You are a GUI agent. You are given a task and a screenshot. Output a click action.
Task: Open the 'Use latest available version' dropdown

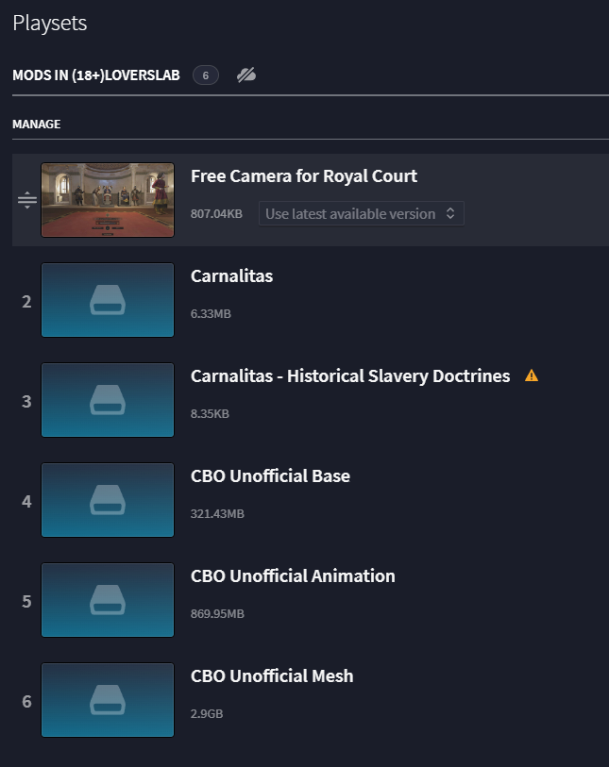(x=362, y=214)
